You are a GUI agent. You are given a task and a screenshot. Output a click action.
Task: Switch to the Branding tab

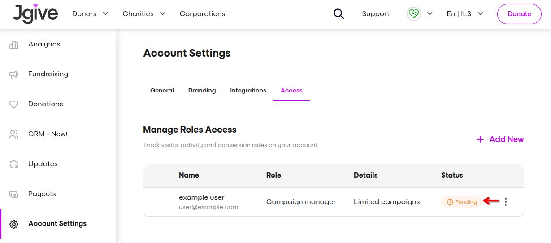(x=202, y=91)
